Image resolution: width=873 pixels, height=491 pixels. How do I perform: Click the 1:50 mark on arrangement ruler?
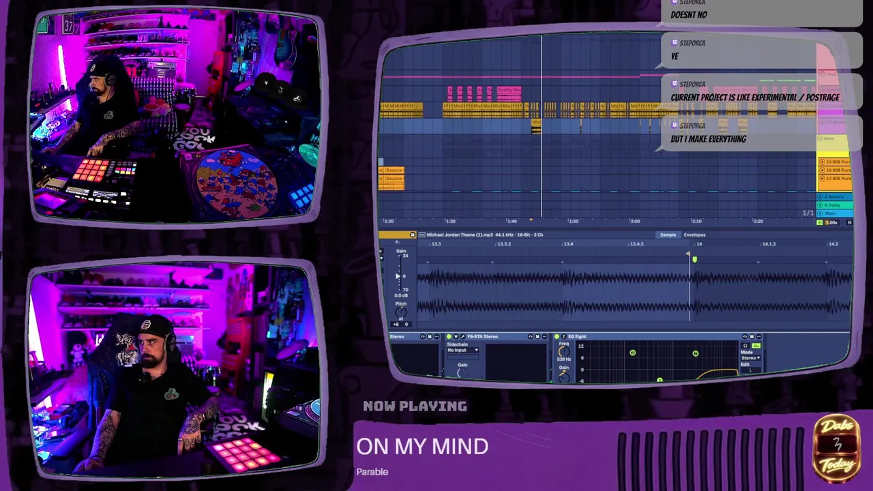[x=574, y=221]
